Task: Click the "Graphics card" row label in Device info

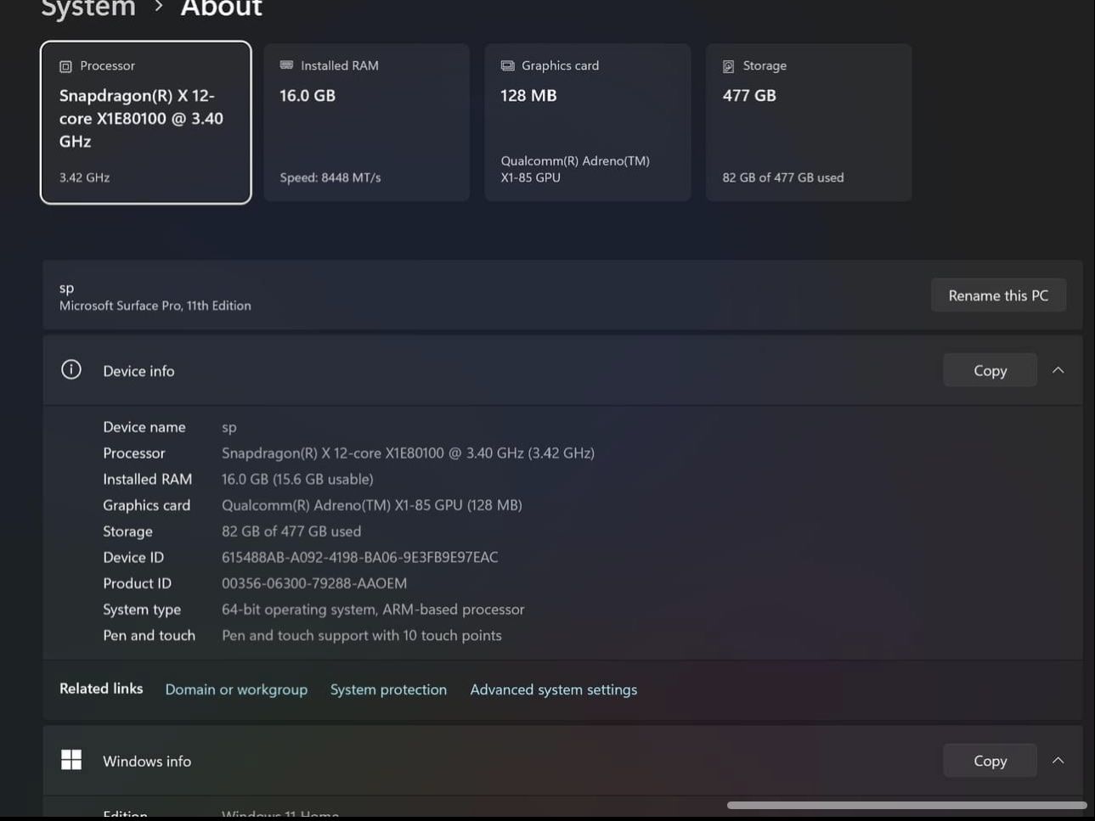Action: click(x=147, y=505)
